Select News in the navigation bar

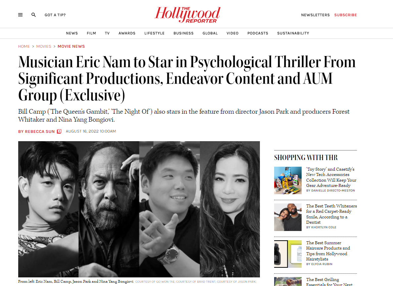tap(72, 33)
